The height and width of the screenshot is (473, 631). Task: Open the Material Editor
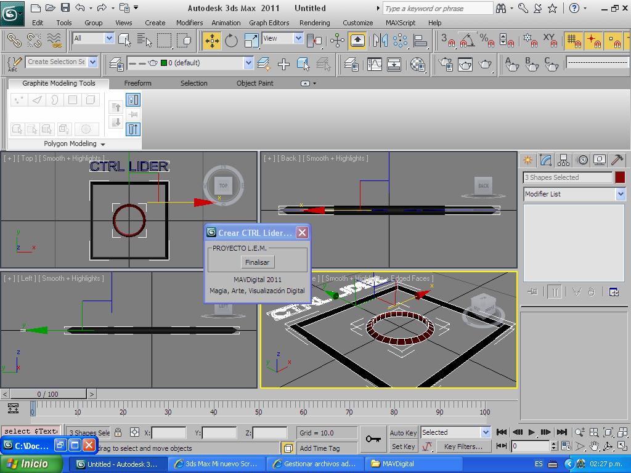point(418,64)
